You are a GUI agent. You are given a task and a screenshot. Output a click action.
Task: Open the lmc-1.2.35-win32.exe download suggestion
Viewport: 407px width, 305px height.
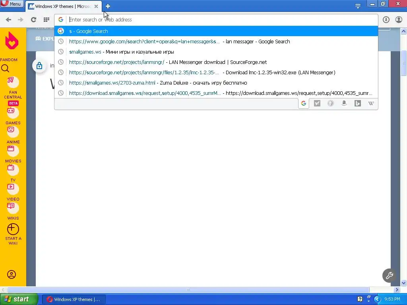216,73
